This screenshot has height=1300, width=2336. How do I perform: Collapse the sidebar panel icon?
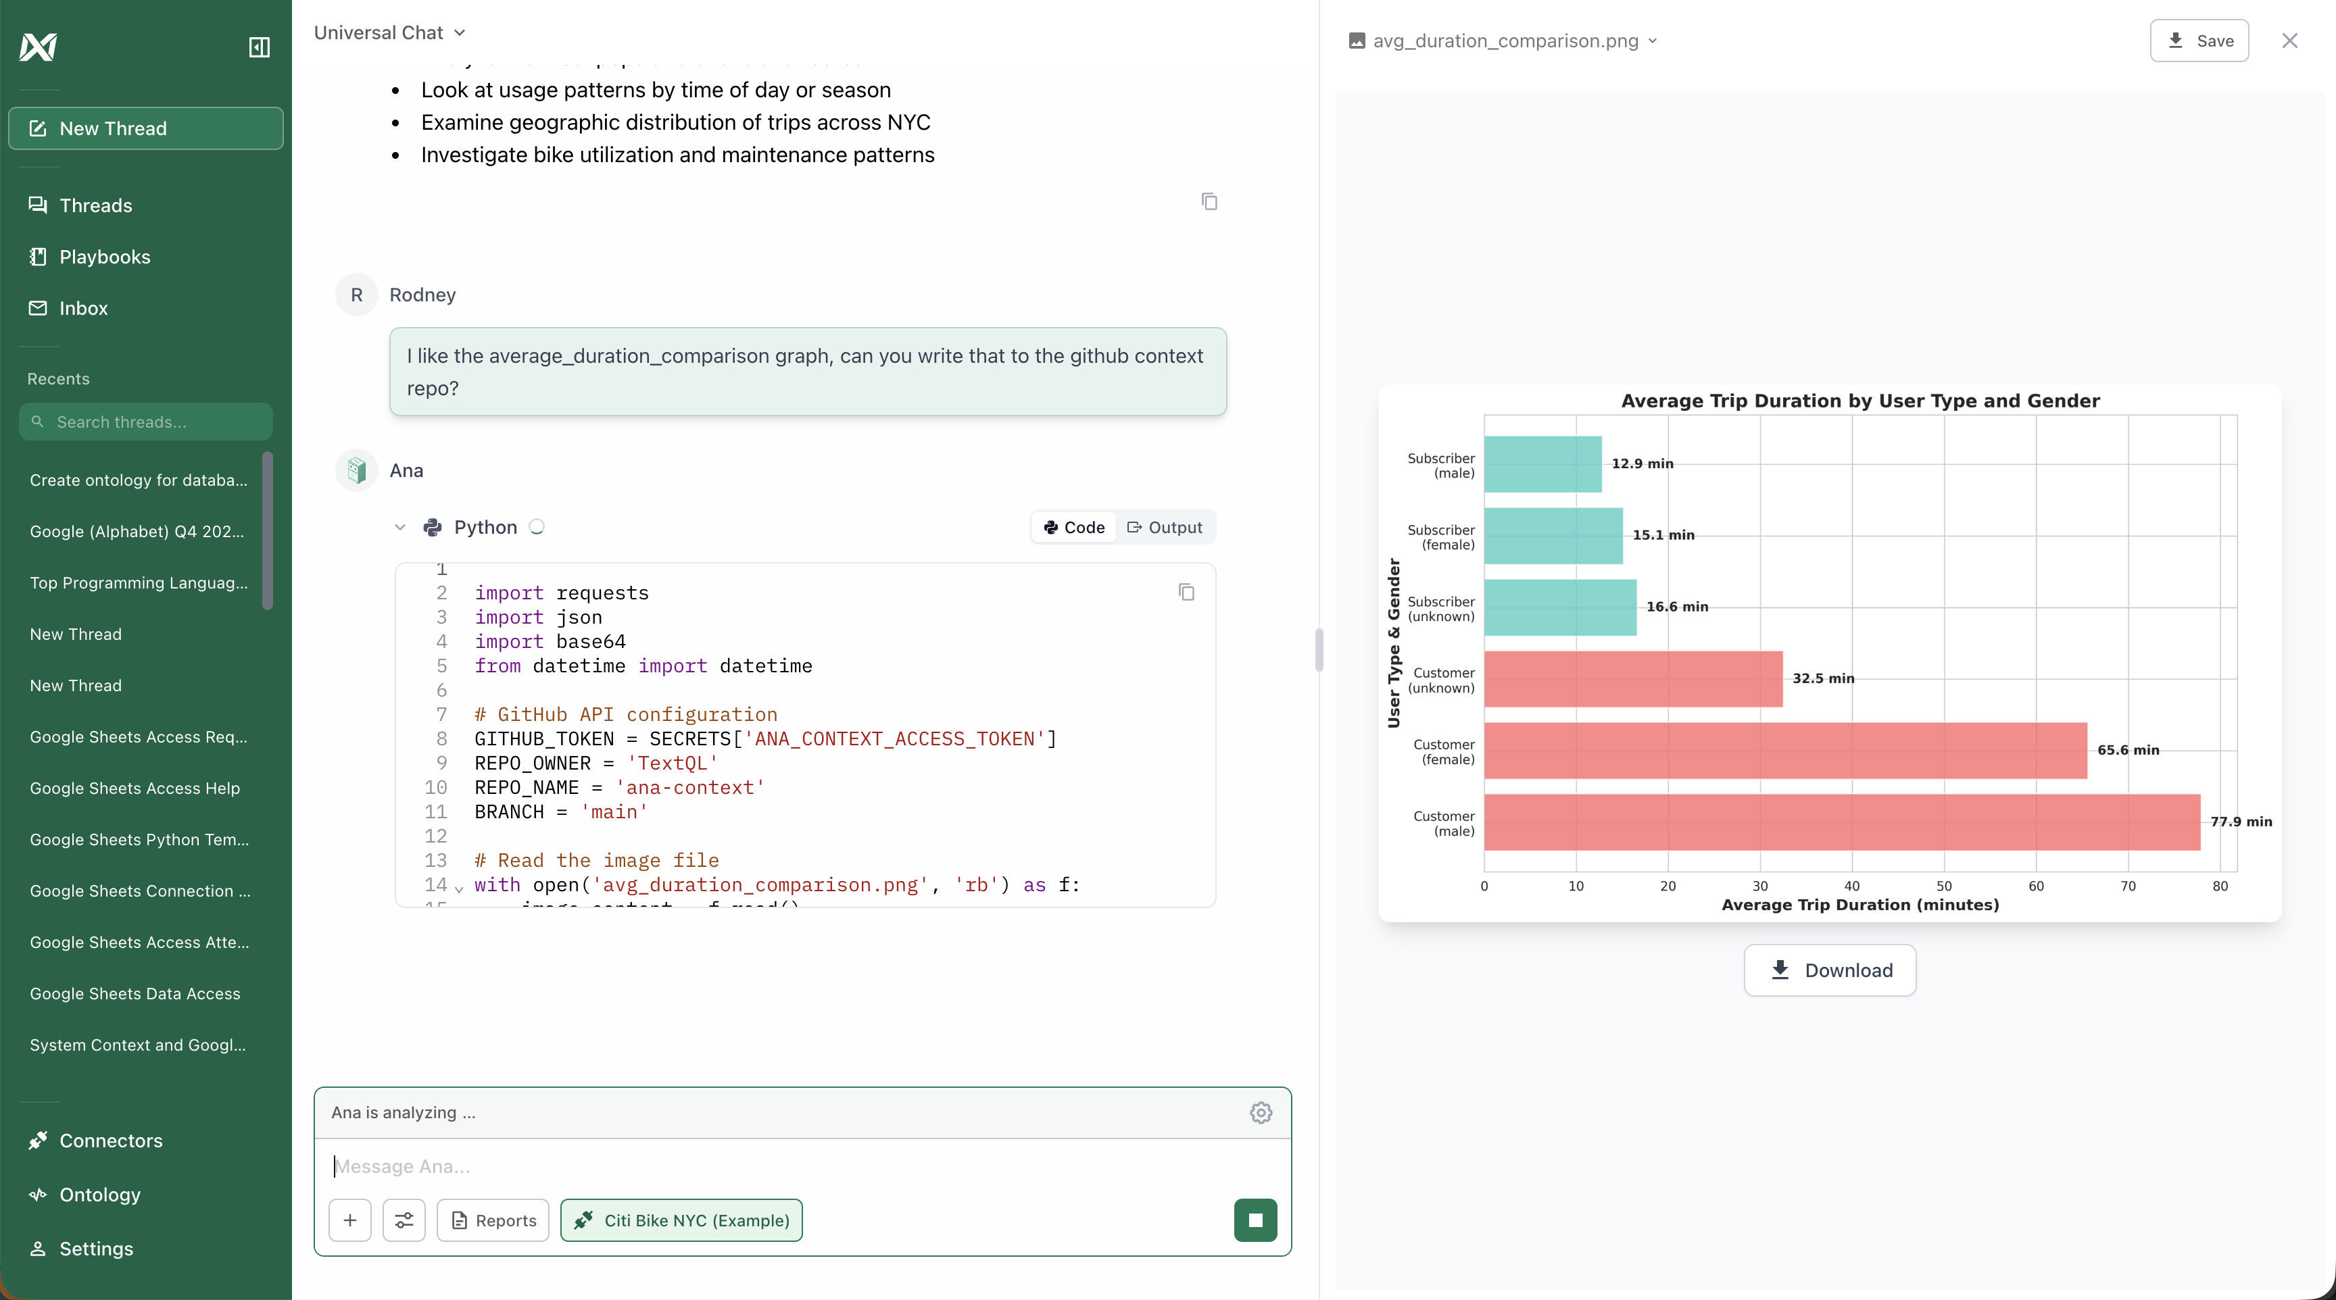point(260,47)
